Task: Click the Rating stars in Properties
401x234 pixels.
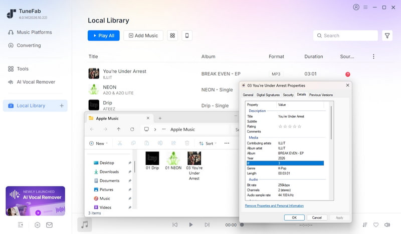Action: [290, 126]
